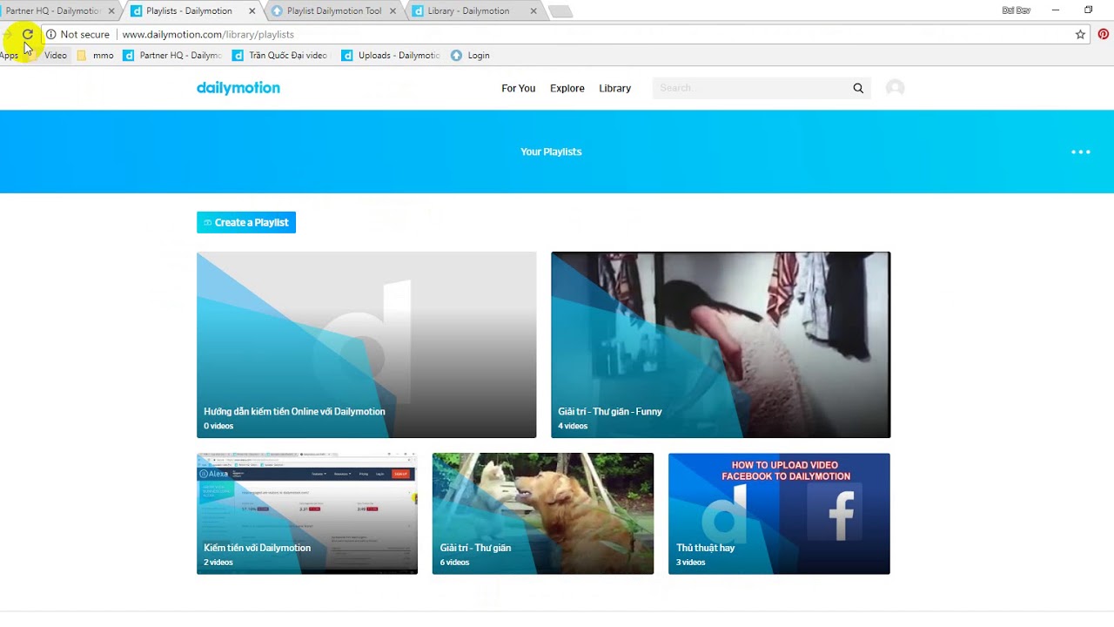Open the Pinterest extension icon
This screenshot has height=627, width=1114.
pos(1103,35)
